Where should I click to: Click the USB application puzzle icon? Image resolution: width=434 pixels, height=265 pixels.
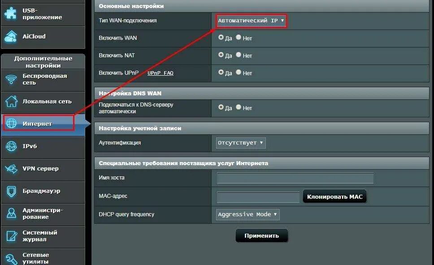coord(10,13)
